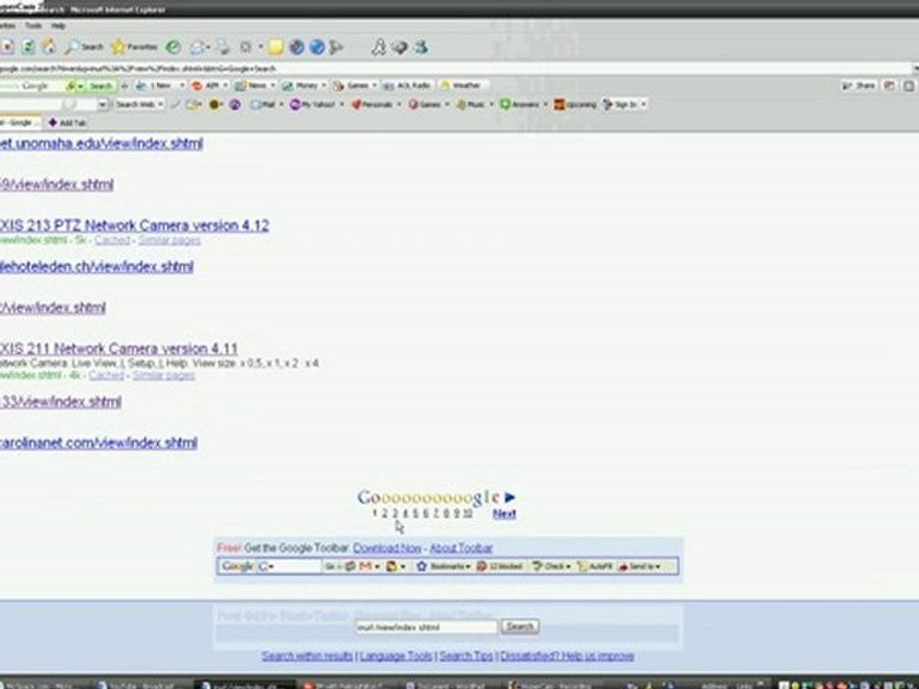Click in the bottom Google search field
Screen dimensions: 919x689
pos(427,627)
